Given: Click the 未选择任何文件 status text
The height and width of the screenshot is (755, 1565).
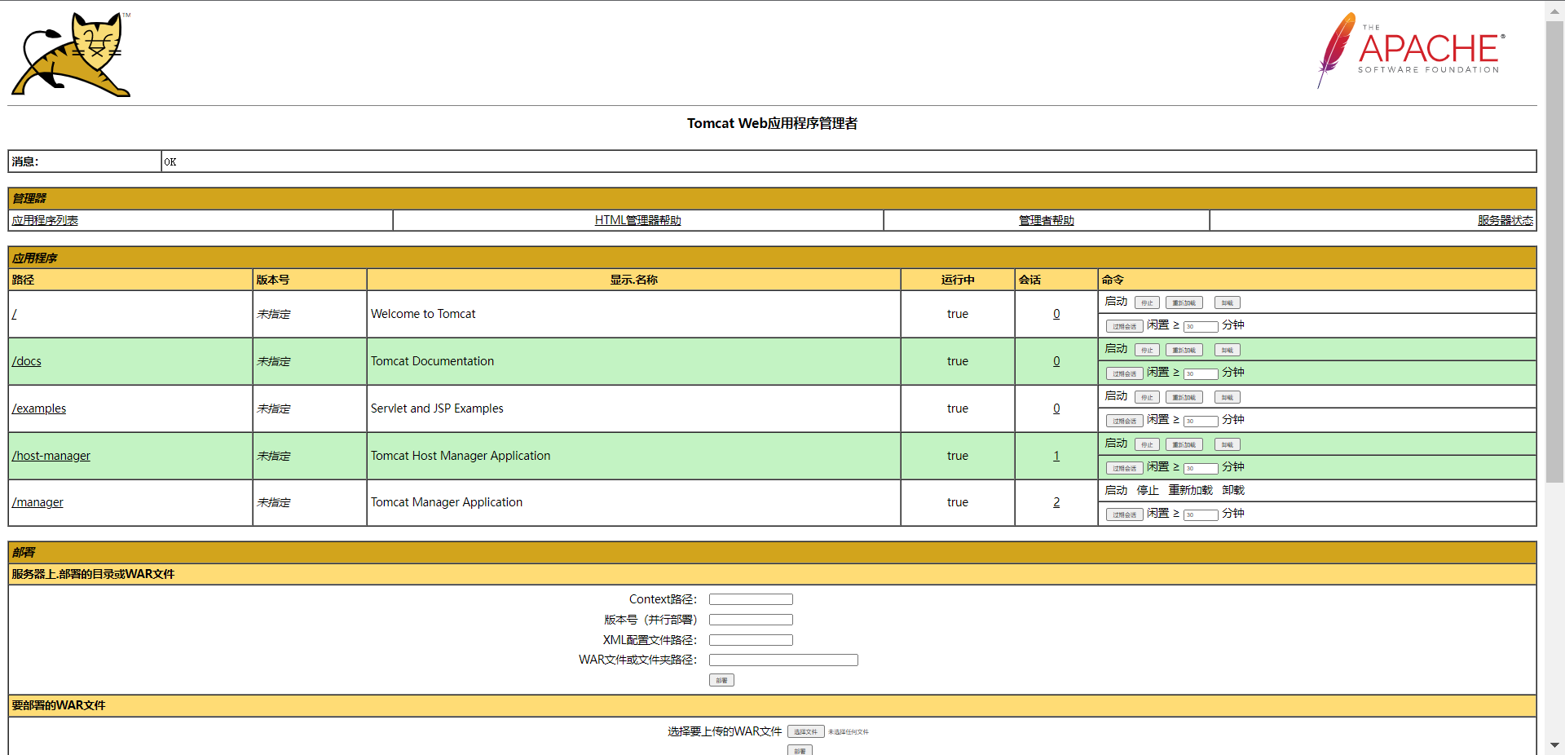Looking at the screenshot, I should [x=849, y=732].
